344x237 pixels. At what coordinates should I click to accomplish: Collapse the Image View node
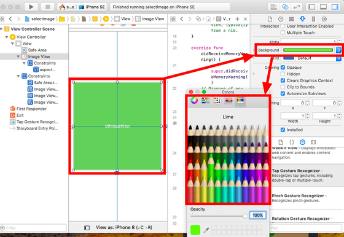(18, 56)
